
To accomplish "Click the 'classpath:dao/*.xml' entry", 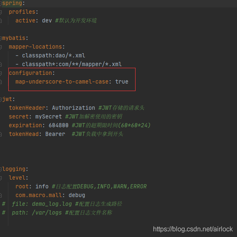I will pyautogui.click(x=54, y=55).
